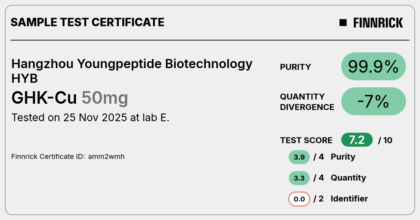The height and width of the screenshot is (220, 420).
Task: Click the 0.0 identifier score pill
Action: click(299, 199)
